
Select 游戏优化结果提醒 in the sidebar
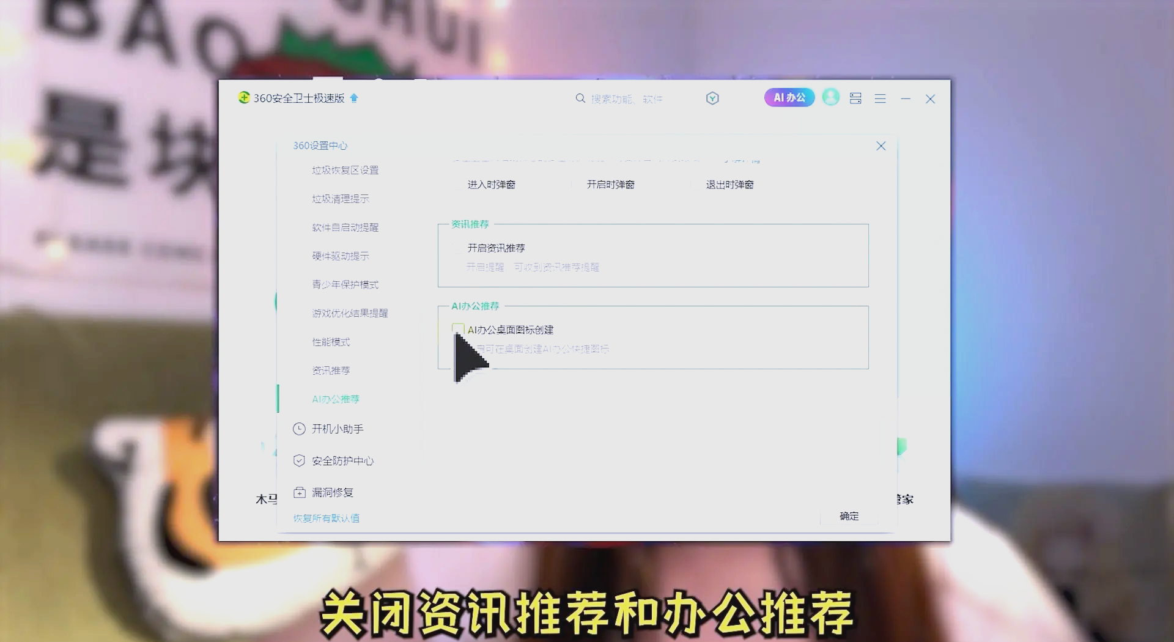pos(350,313)
